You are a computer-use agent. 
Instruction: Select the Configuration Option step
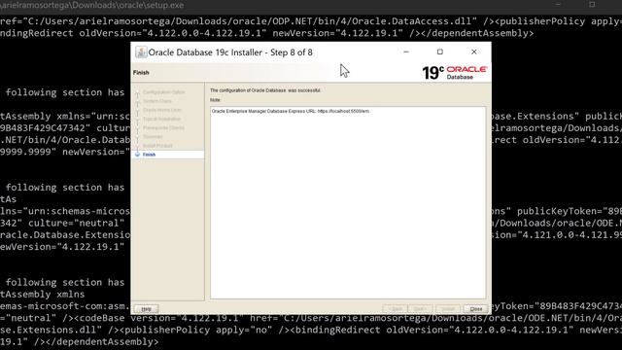pyautogui.click(x=164, y=92)
